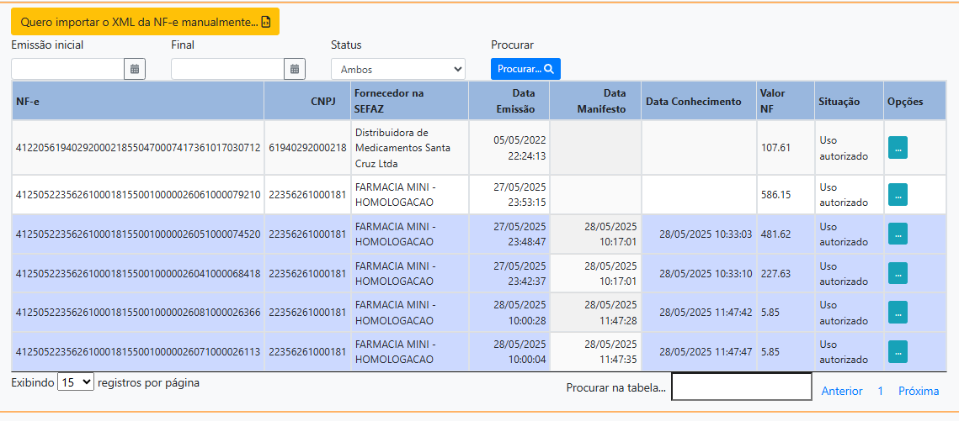This screenshot has height=421, width=959.
Task: Select page 1 in pagination
Action: (x=880, y=391)
